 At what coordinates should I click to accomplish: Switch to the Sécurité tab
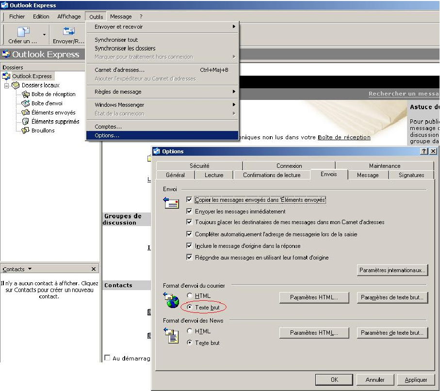[199, 165]
